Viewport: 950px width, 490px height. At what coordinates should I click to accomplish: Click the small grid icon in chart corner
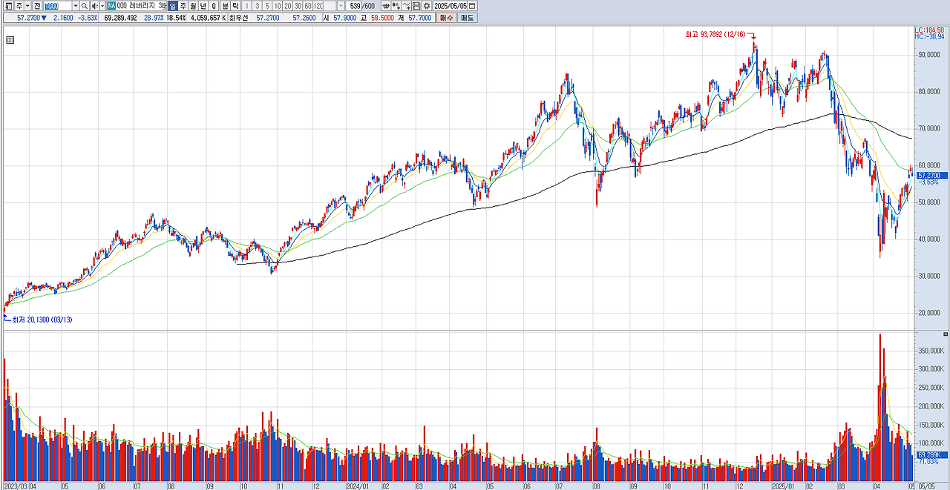tap(10, 41)
